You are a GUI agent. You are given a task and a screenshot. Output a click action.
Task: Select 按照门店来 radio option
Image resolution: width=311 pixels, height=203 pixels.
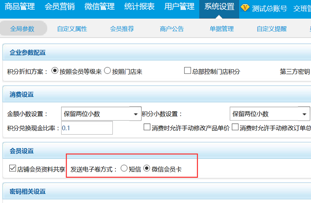tap(107, 71)
